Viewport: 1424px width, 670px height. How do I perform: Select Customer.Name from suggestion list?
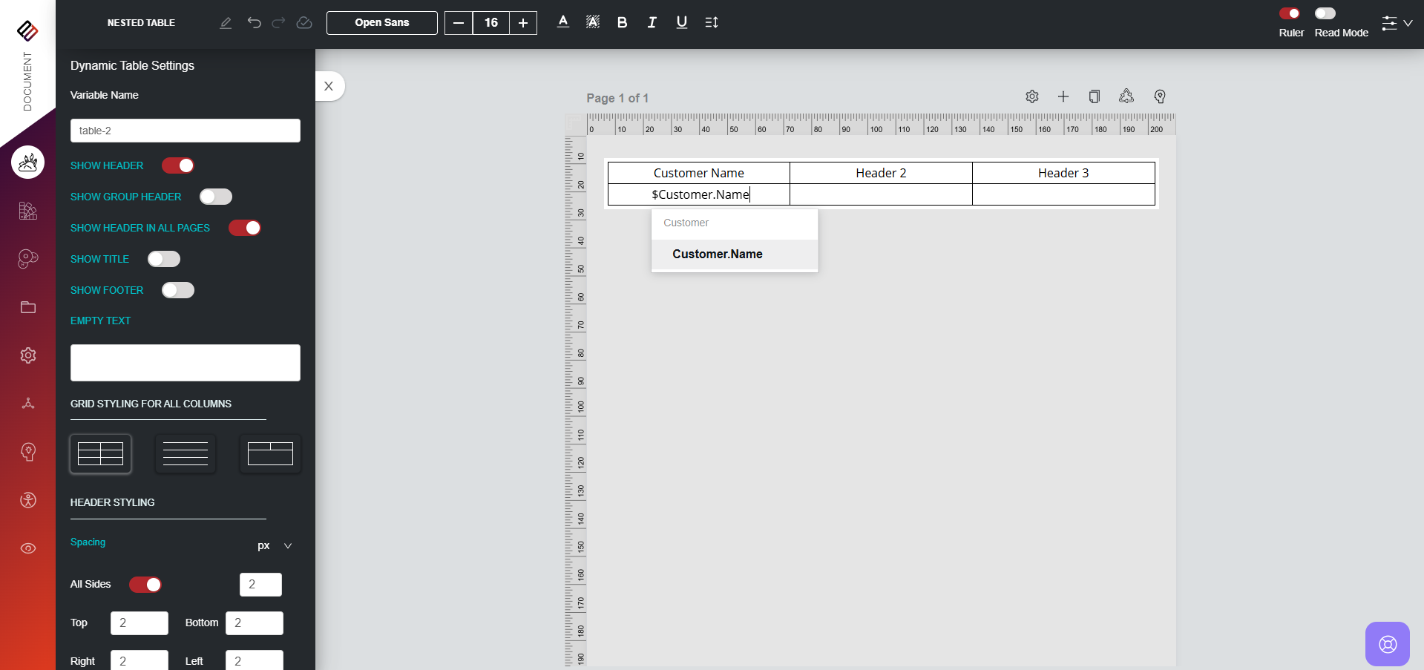pos(717,254)
